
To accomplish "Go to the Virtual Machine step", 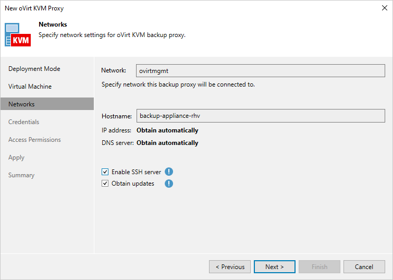I will (x=30, y=87).
